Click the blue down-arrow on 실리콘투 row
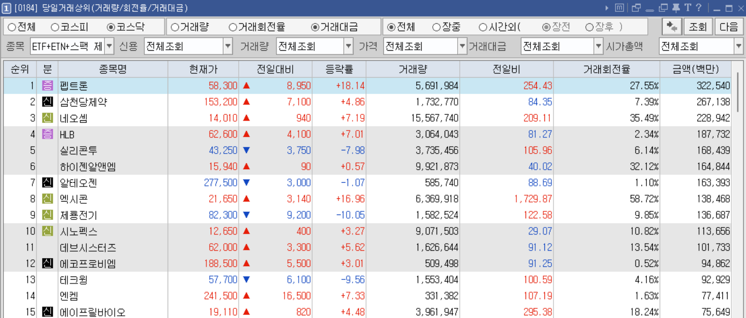 pyautogui.click(x=246, y=150)
